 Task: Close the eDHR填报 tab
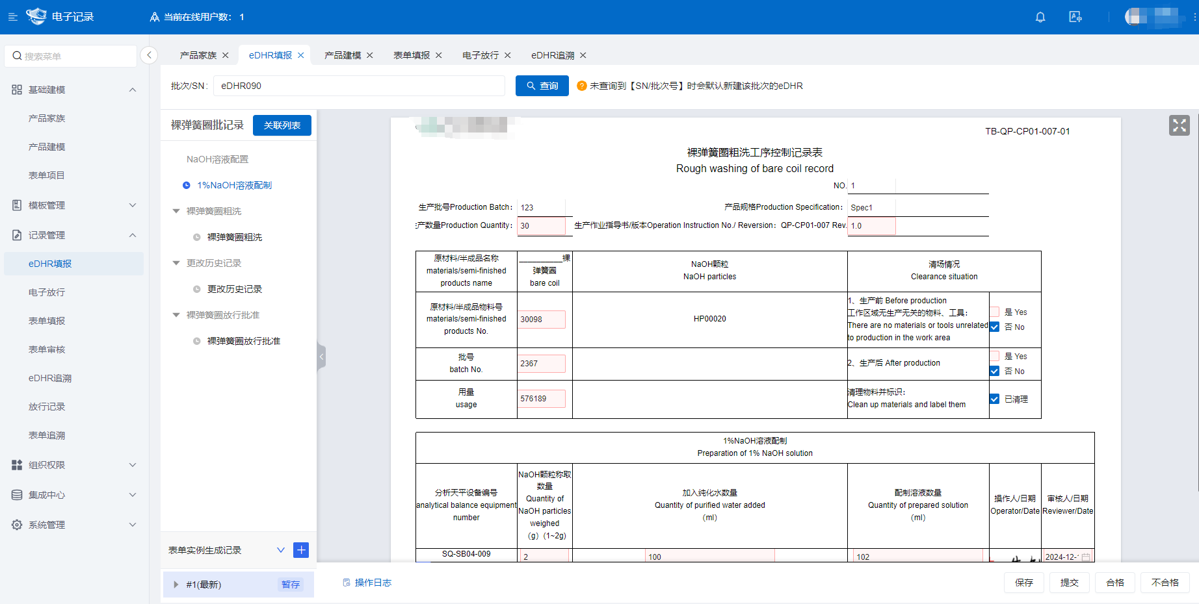[x=301, y=55]
